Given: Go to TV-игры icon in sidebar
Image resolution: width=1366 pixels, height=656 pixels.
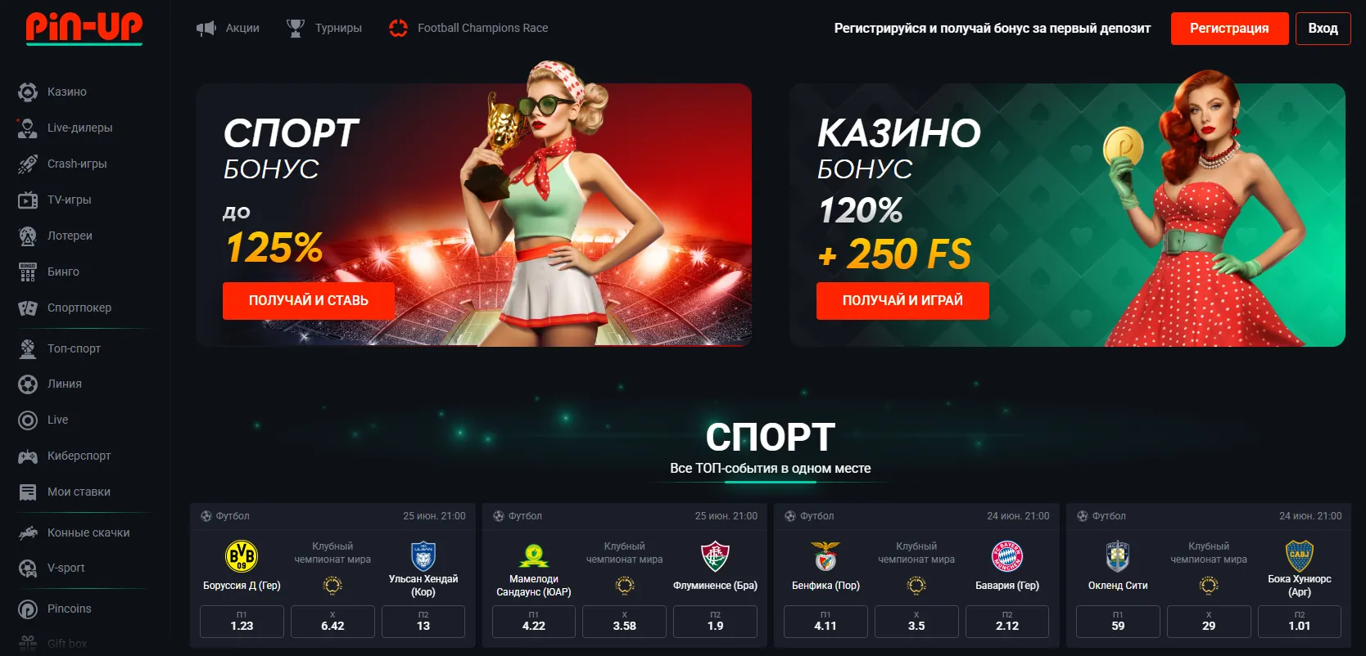Looking at the screenshot, I should pos(28,200).
